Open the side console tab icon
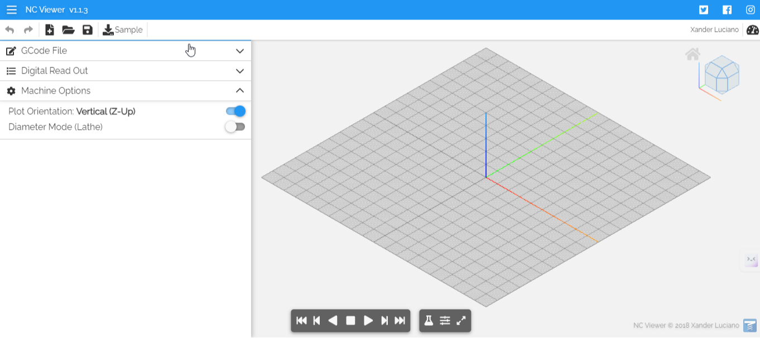This screenshot has width=760, height=338. point(751,260)
